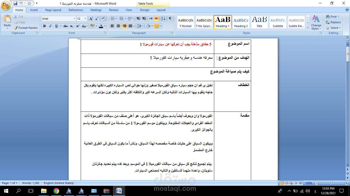Click the Words: 1,282 status indicator
The image size is (350, 196).
click(31, 183)
